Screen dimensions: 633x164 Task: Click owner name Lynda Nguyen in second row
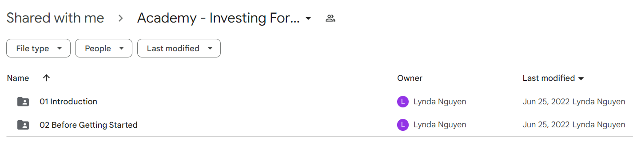(x=440, y=125)
